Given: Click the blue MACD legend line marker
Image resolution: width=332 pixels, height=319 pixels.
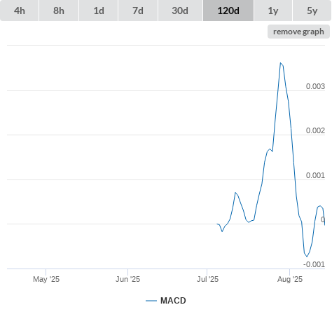Looking at the screenshot, I should tap(151, 301).
